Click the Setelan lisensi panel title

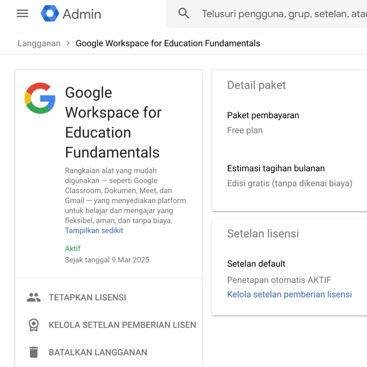click(x=263, y=234)
